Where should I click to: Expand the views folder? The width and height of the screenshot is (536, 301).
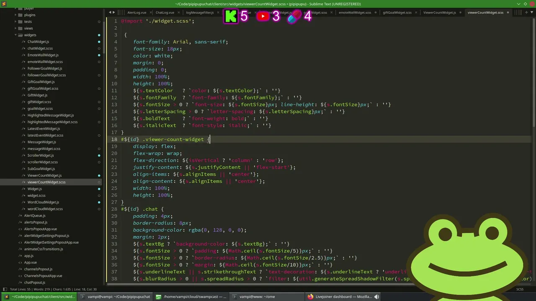coord(15,28)
